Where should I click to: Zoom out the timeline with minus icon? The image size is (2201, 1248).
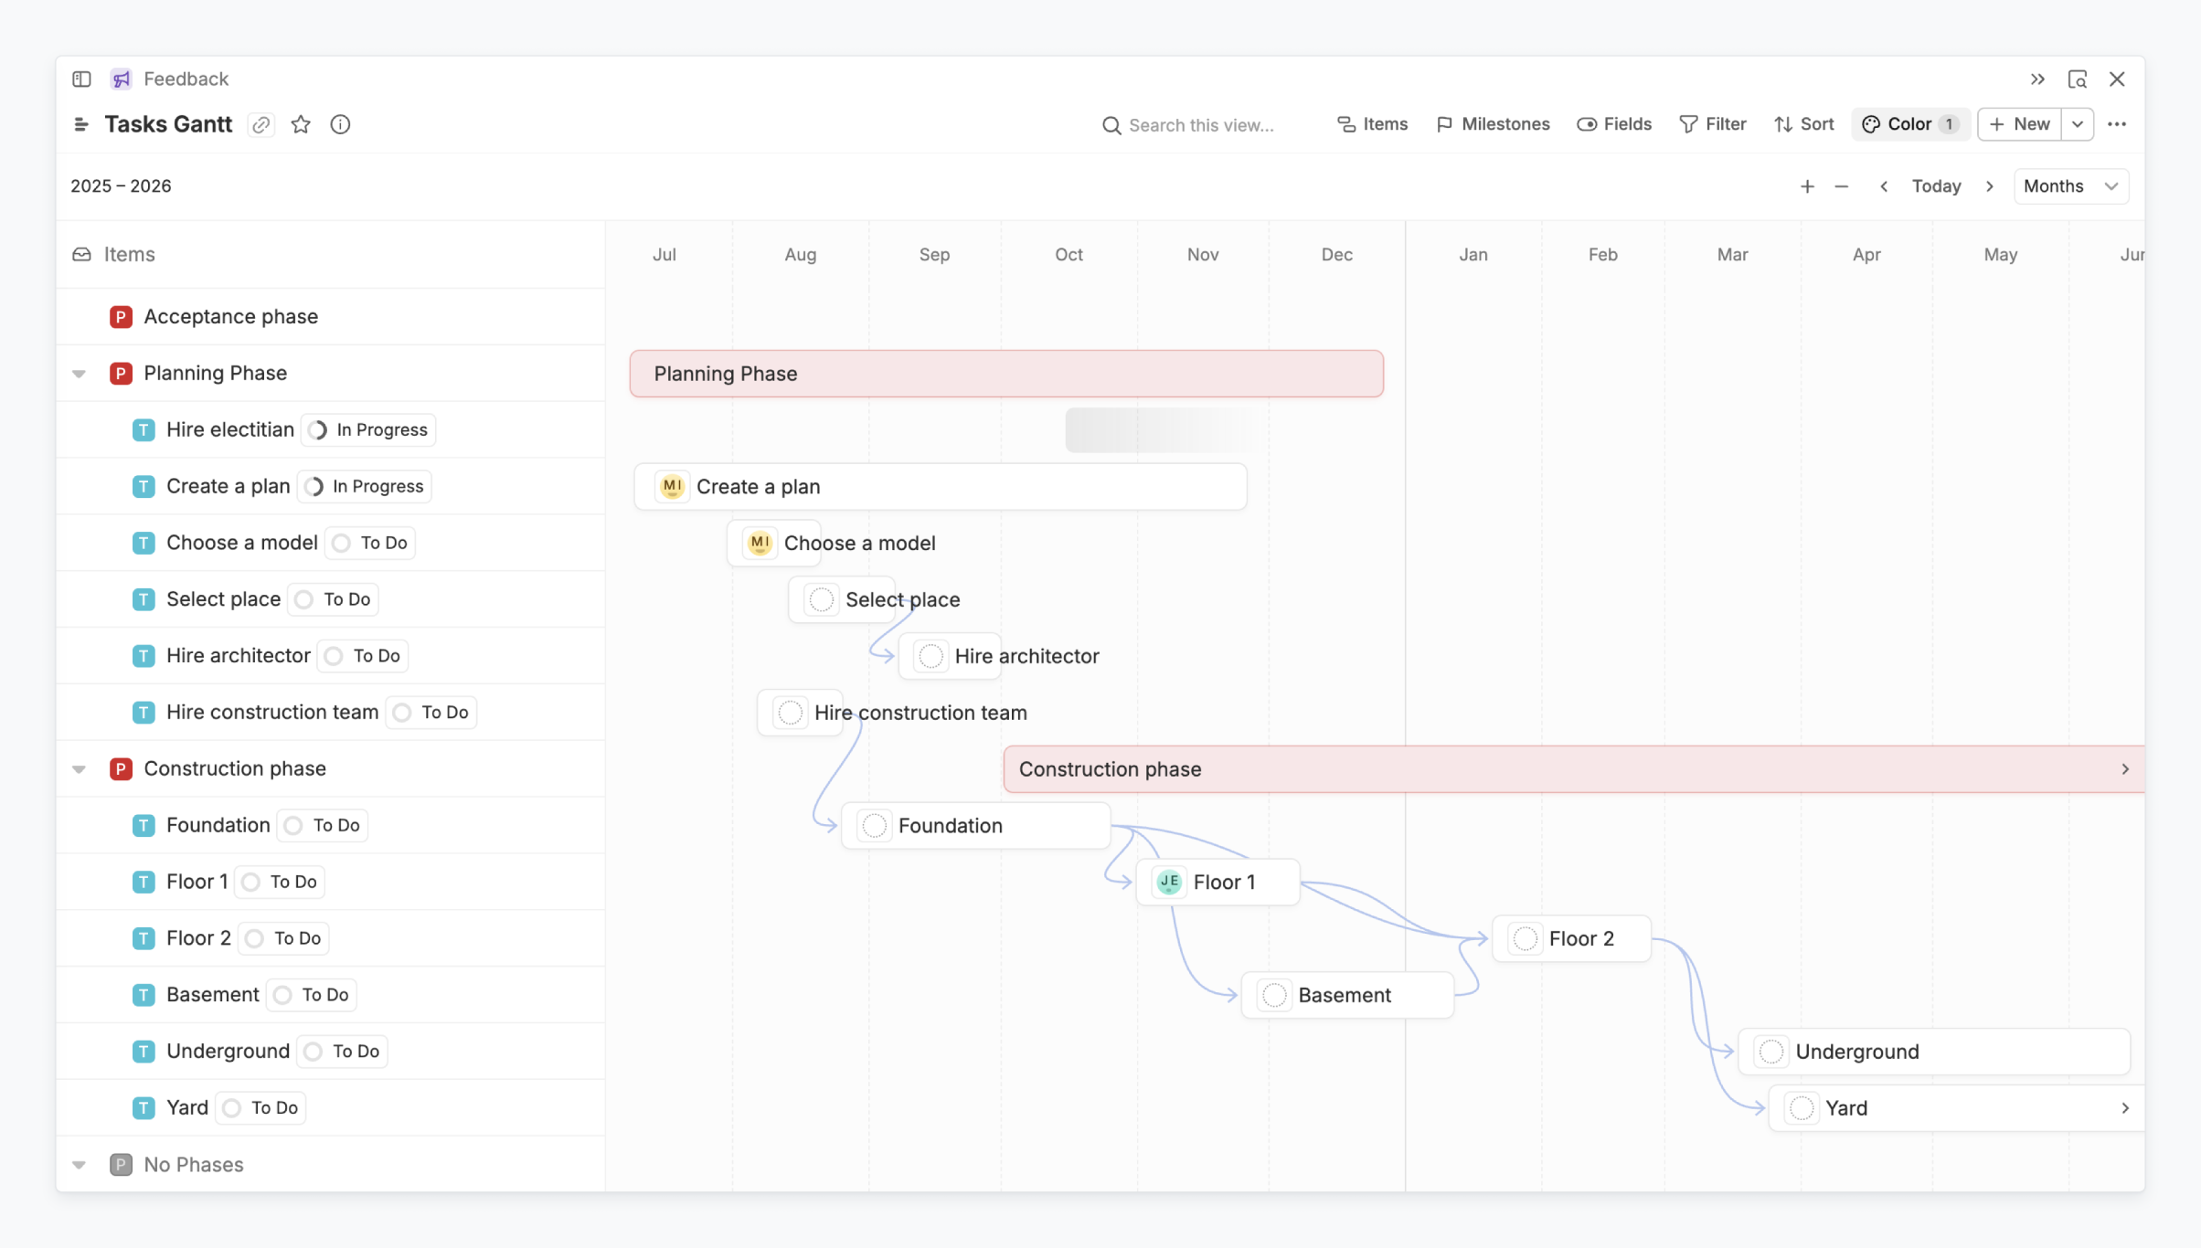click(x=1842, y=186)
